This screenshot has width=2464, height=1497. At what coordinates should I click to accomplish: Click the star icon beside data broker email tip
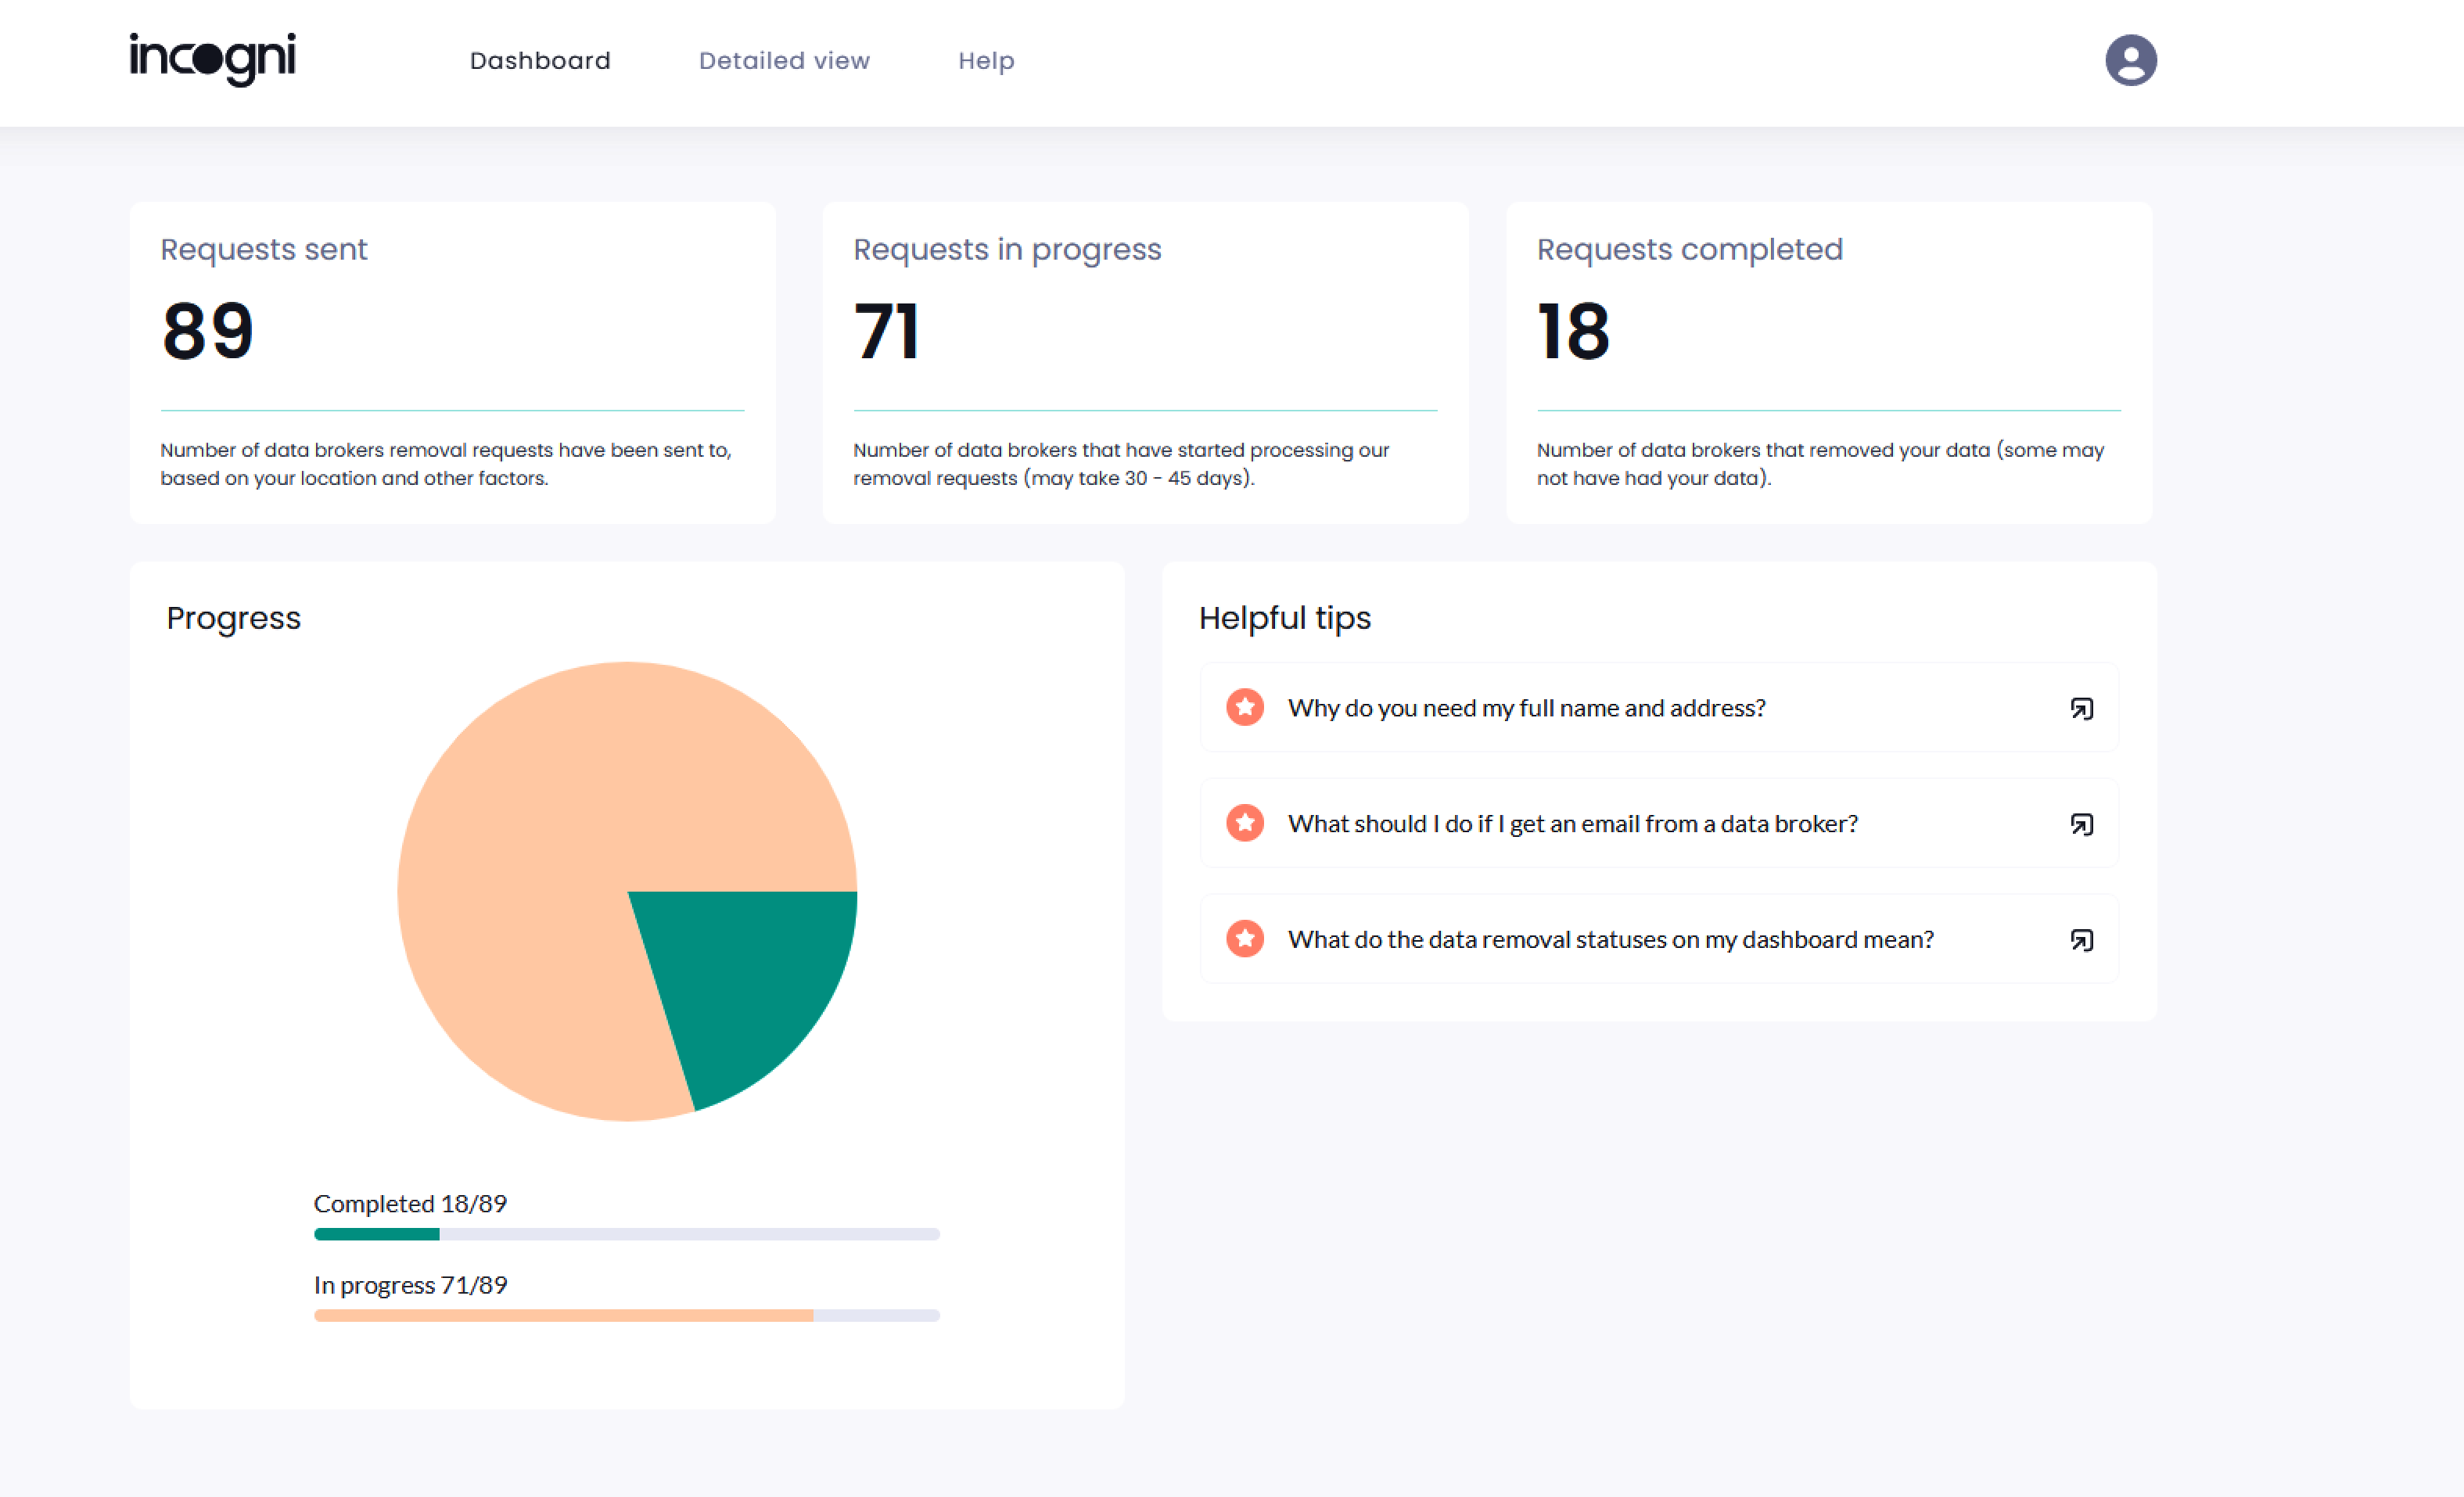pyautogui.click(x=1244, y=823)
